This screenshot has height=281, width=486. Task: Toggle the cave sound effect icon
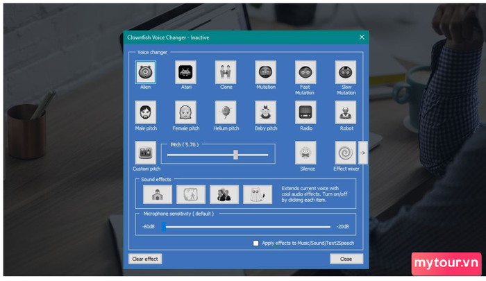pyautogui.click(x=191, y=194)
